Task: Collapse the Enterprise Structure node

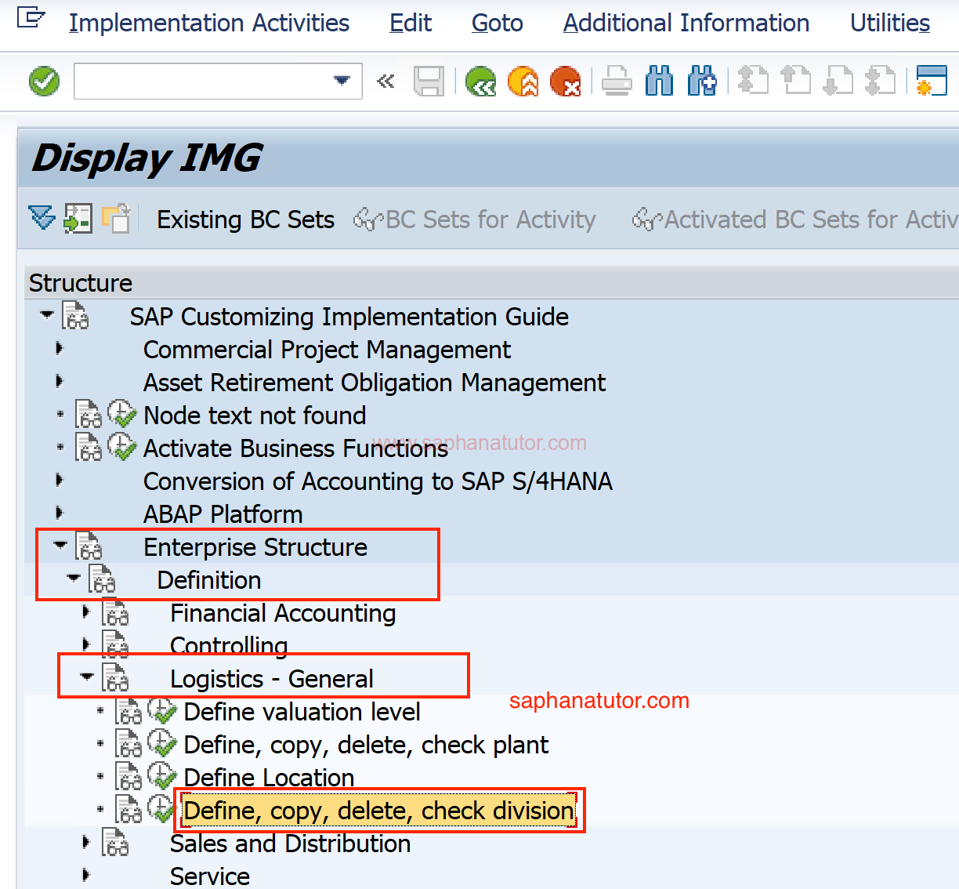Action: point(60,545)
